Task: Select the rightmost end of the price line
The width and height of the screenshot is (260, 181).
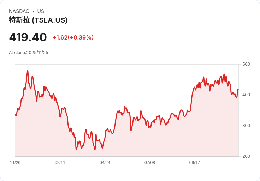Action: 238,90
